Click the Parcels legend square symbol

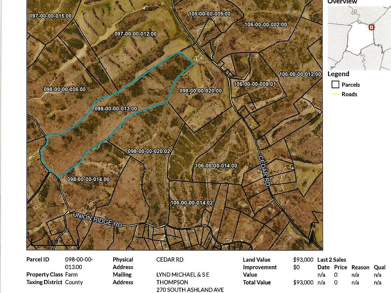point(335,85)
